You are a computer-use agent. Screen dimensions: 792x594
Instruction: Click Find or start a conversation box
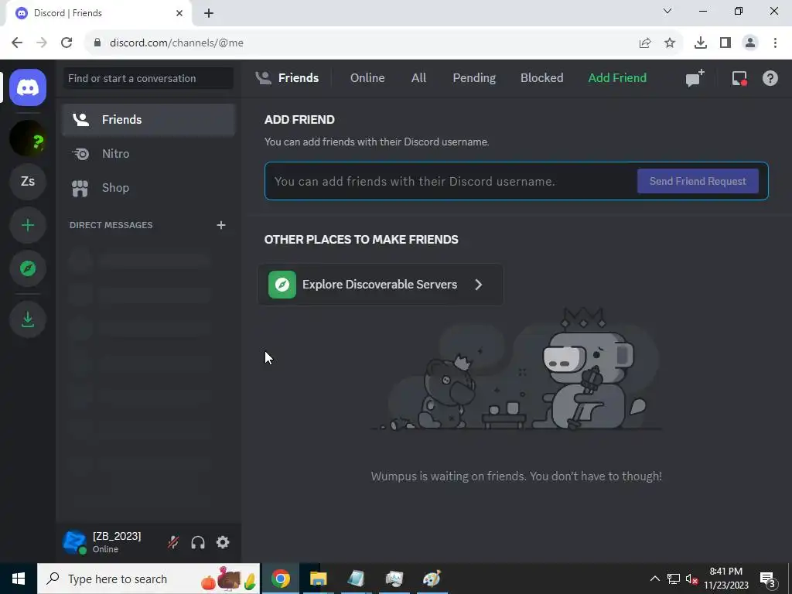(x=148, y=78)
